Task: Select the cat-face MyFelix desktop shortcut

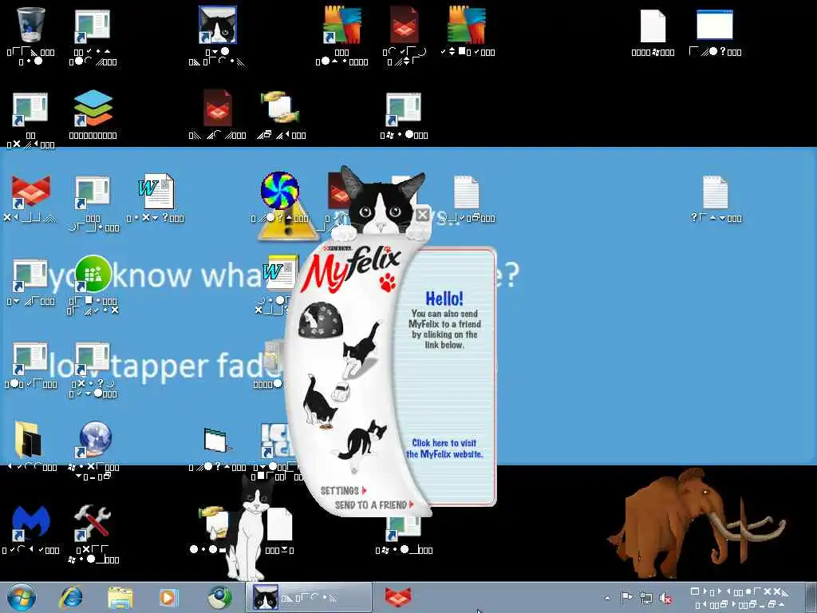Action: coord(218,25)
